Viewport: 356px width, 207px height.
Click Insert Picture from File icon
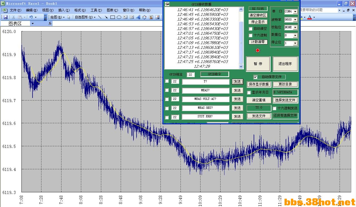[x=157, y=17]
